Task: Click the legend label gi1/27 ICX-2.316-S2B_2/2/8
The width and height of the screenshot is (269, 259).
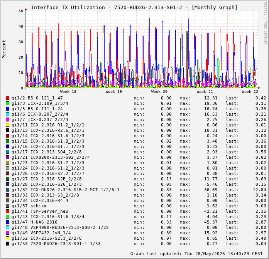Action: tap(46, 179)
